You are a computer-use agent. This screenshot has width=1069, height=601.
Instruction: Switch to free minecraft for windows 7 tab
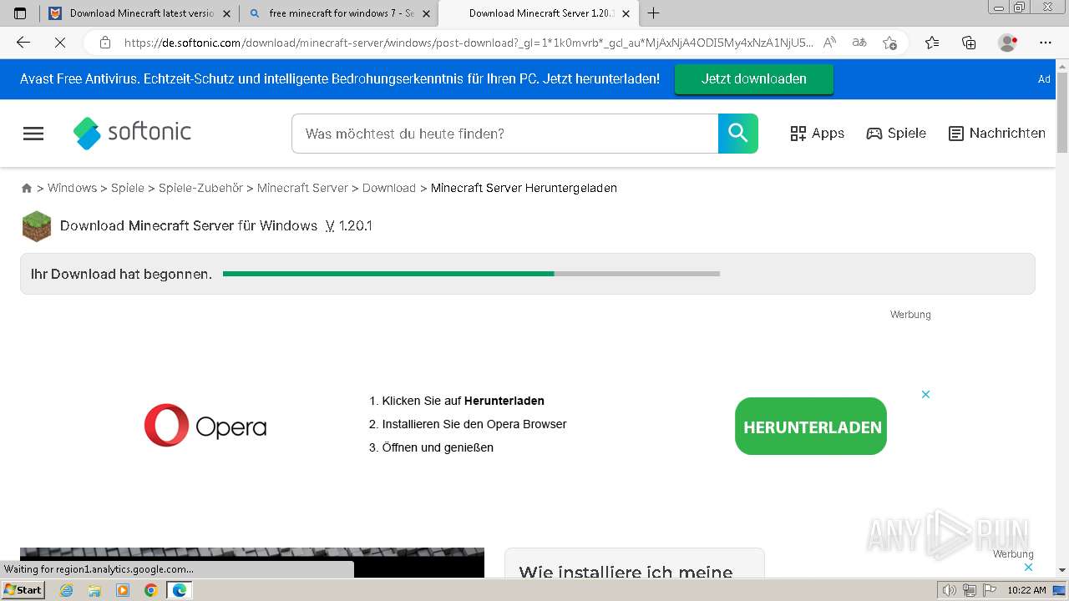click(337, 13)
